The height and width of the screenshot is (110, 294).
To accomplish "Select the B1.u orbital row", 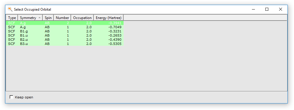I will coord(65,35).
